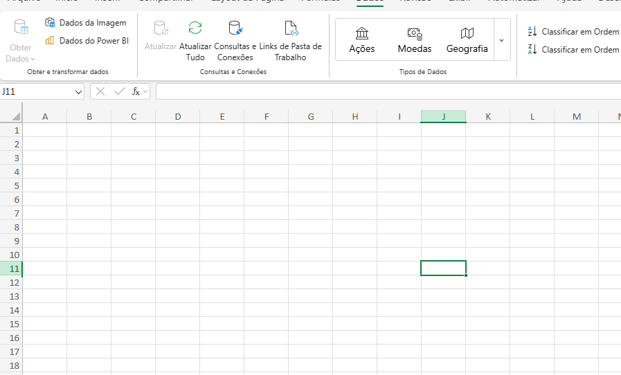Image resolution: width=621 pixels, height=375 pixels.
Task: Click Dados do Power BI
Action: (87, 40)
